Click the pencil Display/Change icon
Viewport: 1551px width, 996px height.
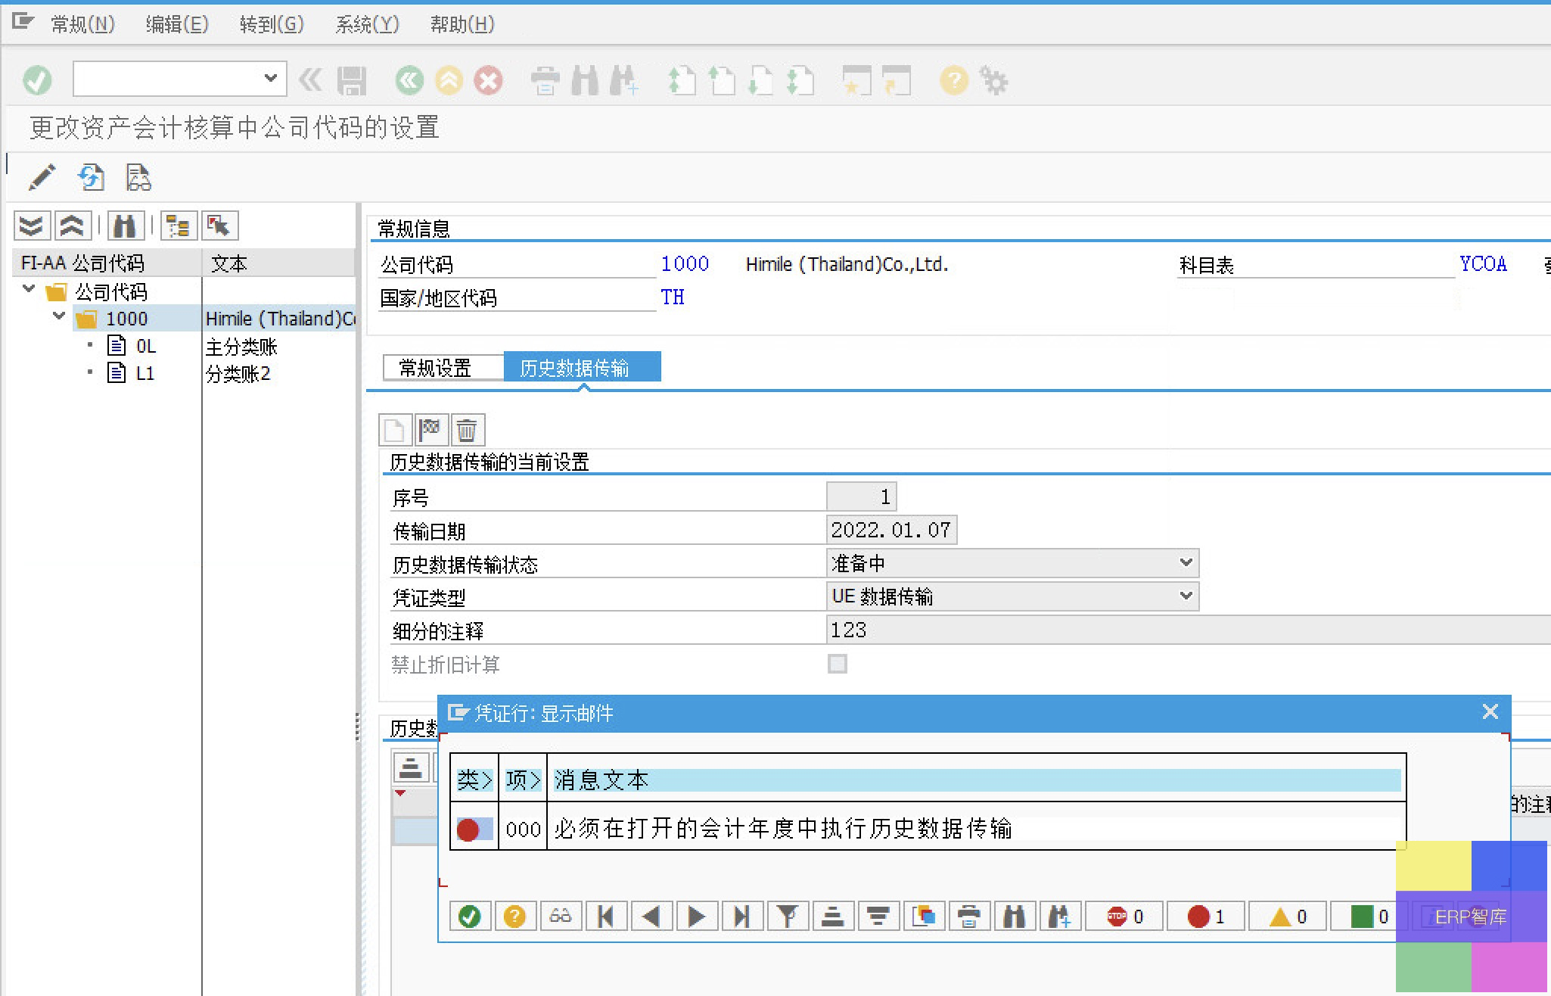tap(42, 178)
